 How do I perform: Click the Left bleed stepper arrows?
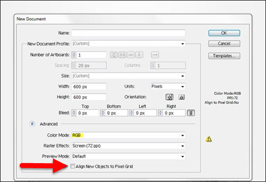coord(132,113)
